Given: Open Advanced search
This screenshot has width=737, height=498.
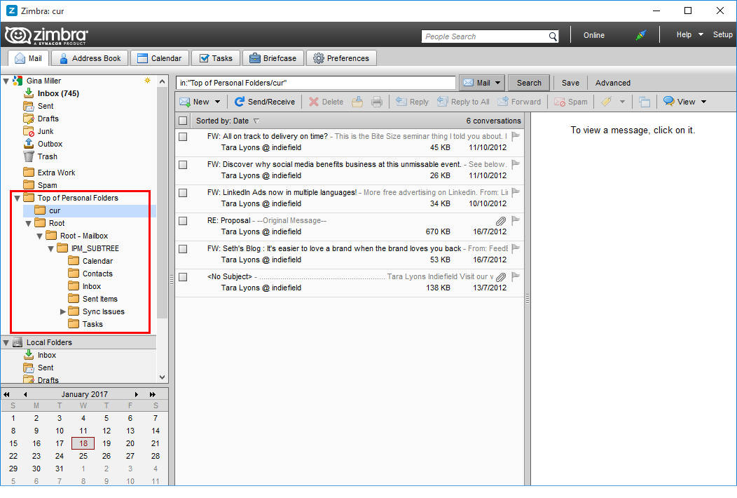Looking at the screenshot, I should tap(613, 83).
